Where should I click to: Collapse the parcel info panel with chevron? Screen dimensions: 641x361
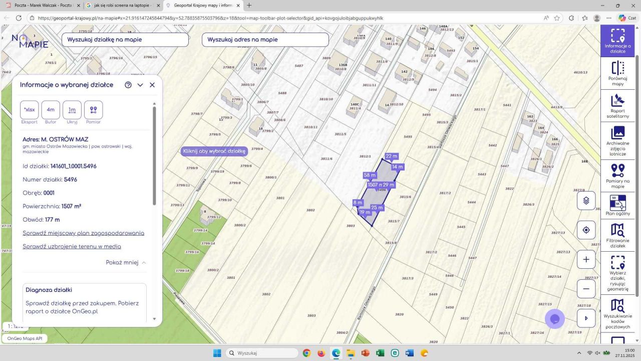[140, 85]
